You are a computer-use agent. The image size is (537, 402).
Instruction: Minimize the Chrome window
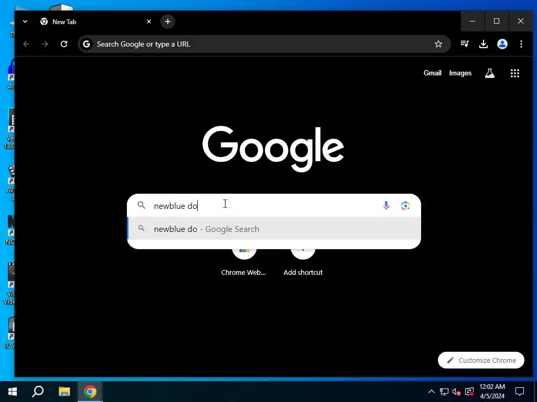coord(472,21)
